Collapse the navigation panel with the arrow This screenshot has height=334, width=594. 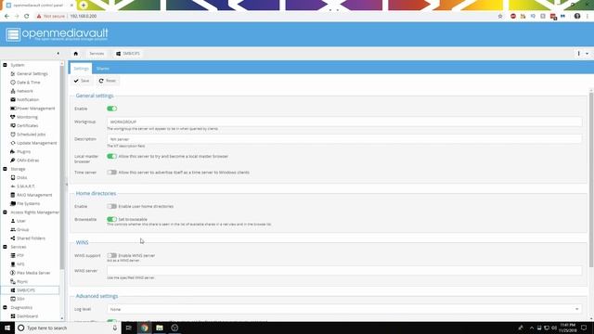pos(58,54)
